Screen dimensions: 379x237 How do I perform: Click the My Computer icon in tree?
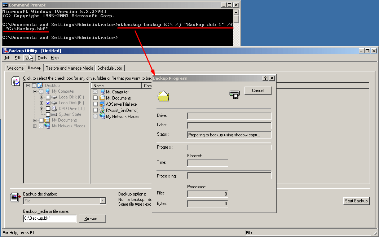click(47, 91)
